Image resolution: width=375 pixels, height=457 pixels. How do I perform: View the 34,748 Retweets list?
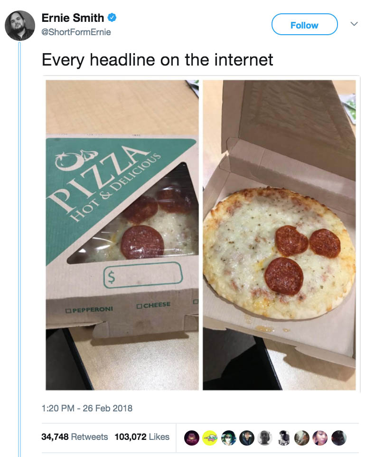[75, 437]
